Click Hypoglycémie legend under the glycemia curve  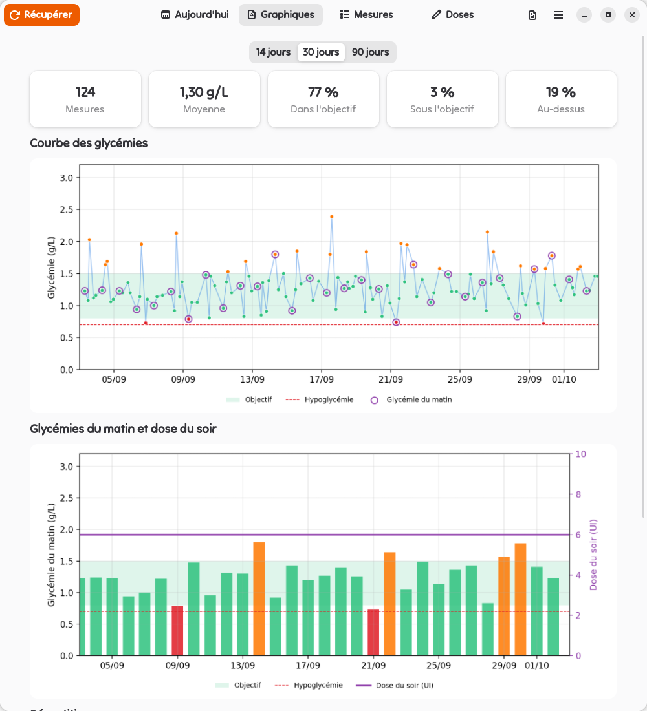pyautogui.click(x=320, y=400)
